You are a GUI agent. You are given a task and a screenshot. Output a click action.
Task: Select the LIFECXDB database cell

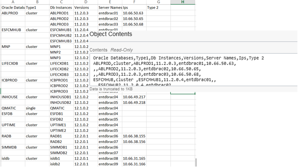[13, 63]
